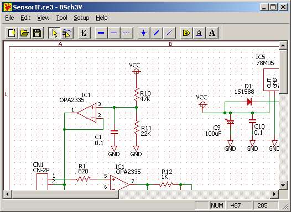Select the Comment text tool
This screenshot has width=291, height=212.
click(x=212, y=33)
